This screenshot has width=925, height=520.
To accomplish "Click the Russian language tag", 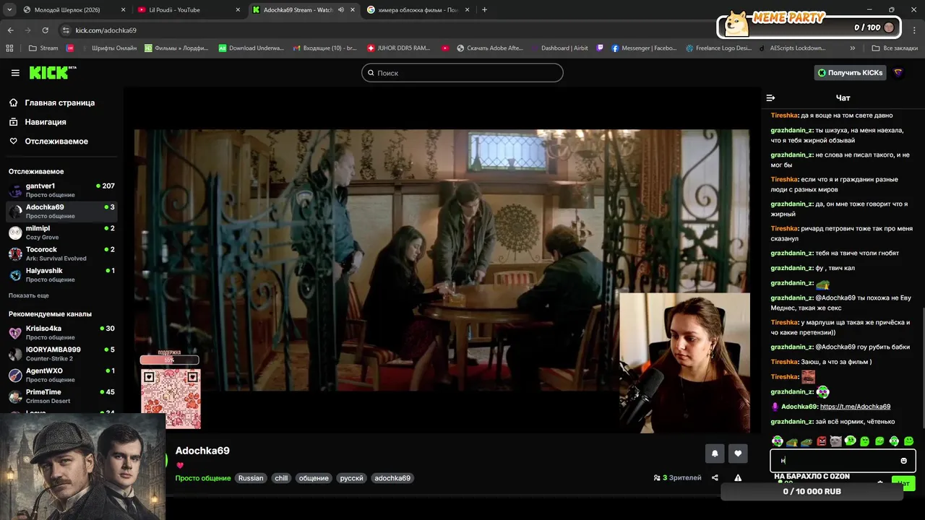I will tap(251, 478).
